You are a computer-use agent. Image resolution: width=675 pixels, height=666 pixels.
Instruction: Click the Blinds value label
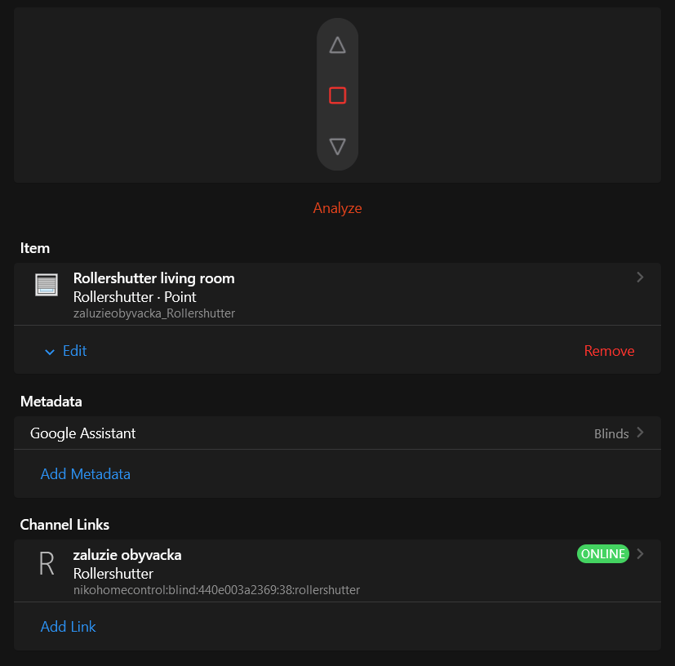tap(611, 434)
